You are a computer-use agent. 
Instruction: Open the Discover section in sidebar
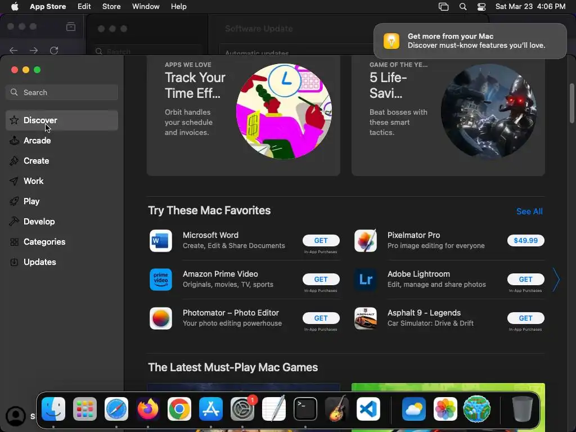pyautogui.click(x=62, y=120)
